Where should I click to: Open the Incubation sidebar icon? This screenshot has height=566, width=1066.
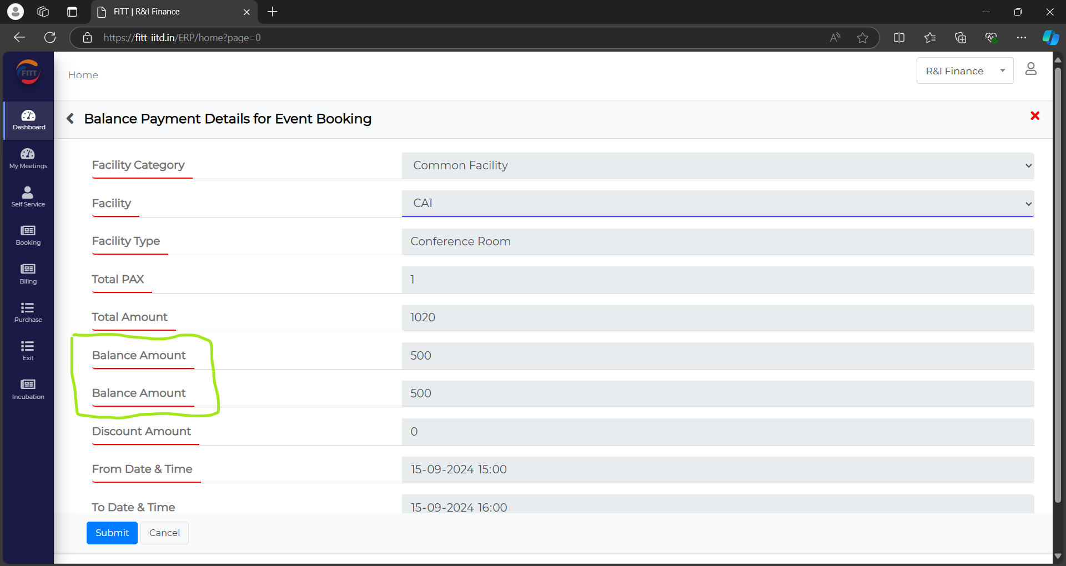coord(28,389)
